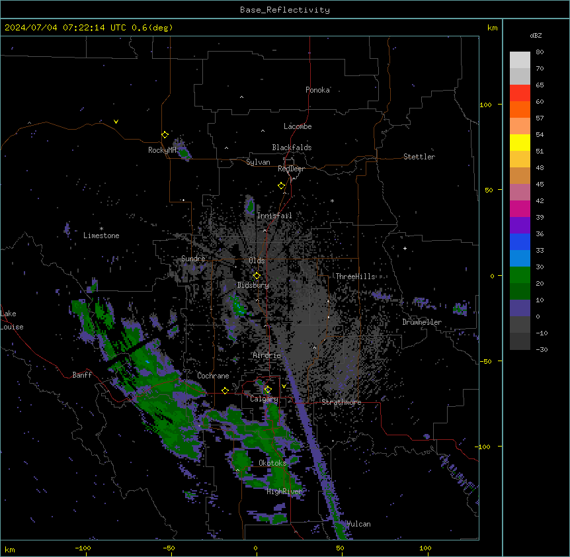Click the dBZ legend heading
Image resolution: width=570 pixels, height=557 pixels.
tap(536, 35)
